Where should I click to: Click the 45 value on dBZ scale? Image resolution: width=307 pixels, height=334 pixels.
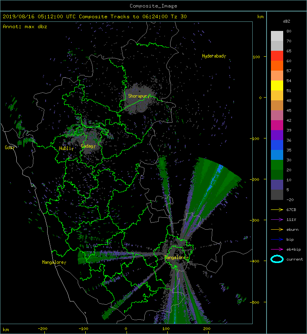289,111
